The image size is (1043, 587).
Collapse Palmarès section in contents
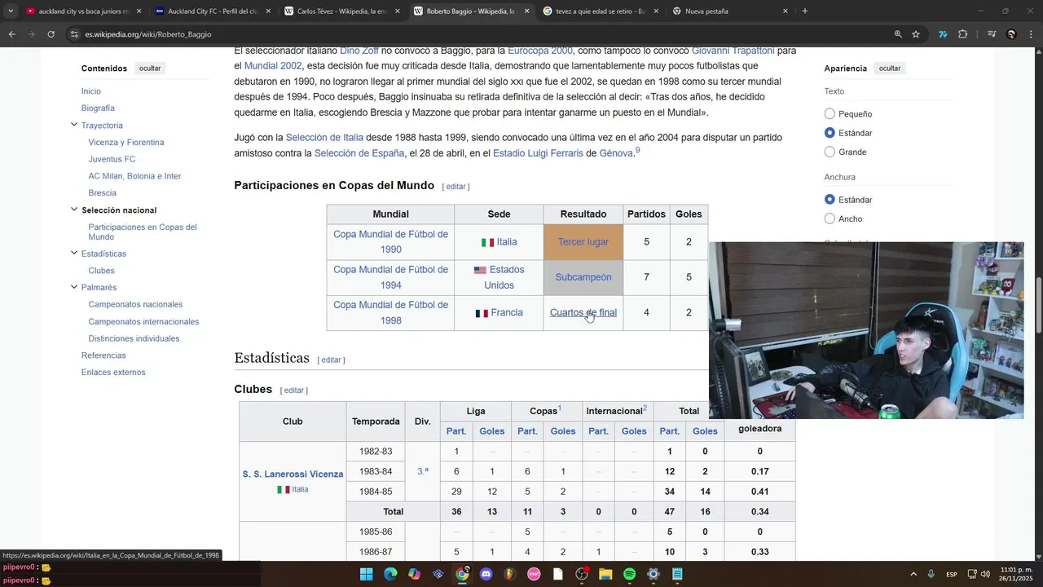tap(74, 287)
